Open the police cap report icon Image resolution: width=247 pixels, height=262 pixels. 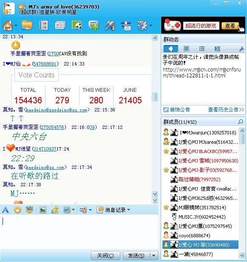pyautogui.click(x=126, y=26)
